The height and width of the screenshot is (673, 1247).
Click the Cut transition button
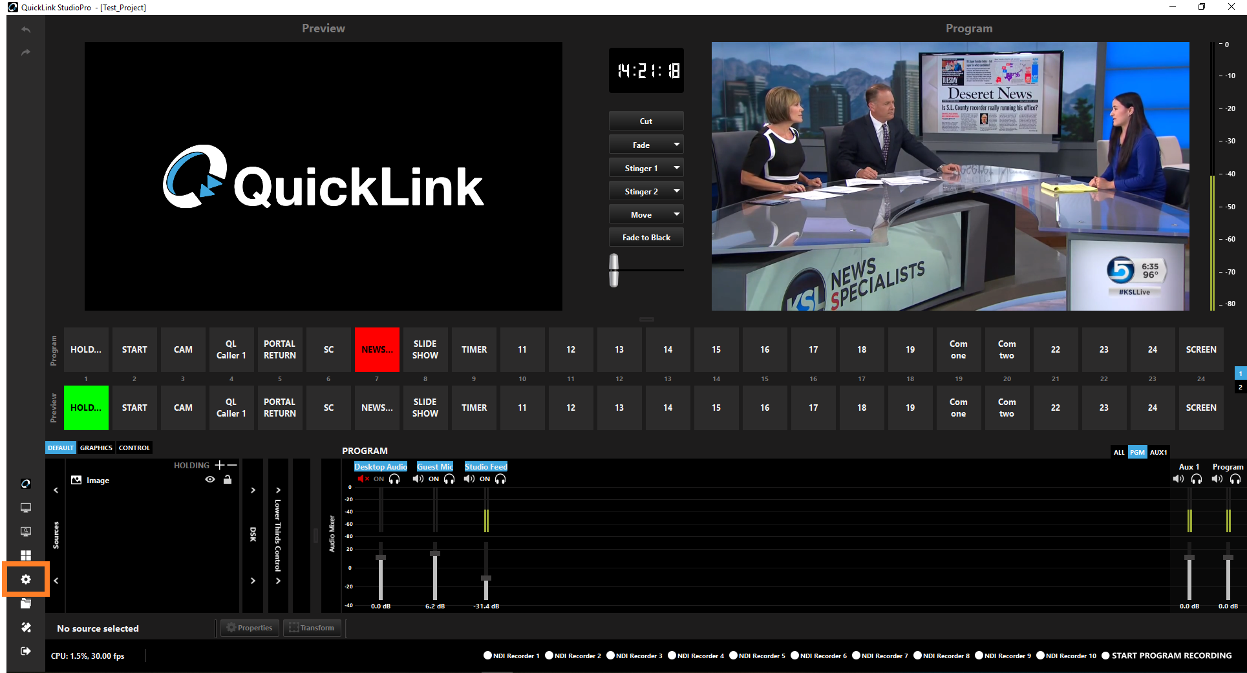click(646, 121)
